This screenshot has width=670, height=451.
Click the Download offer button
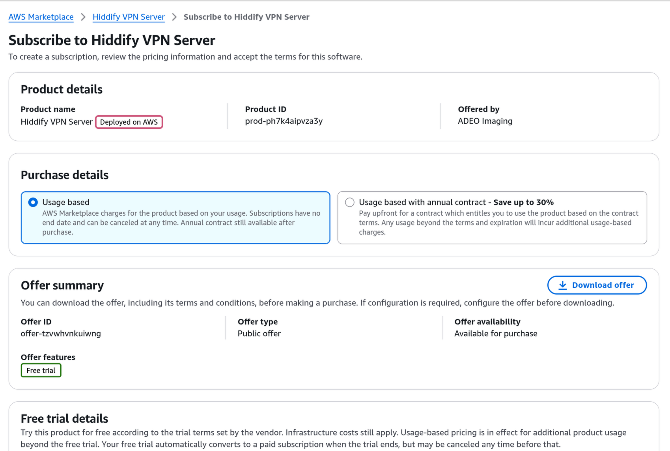tap(597, 285)
